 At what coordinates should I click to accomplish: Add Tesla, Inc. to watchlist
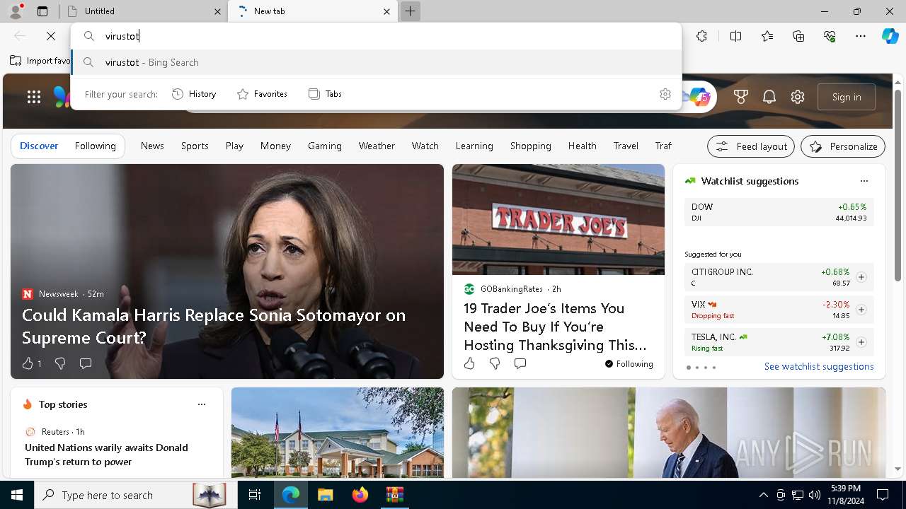pyautogui.click(x=861, y=342)
